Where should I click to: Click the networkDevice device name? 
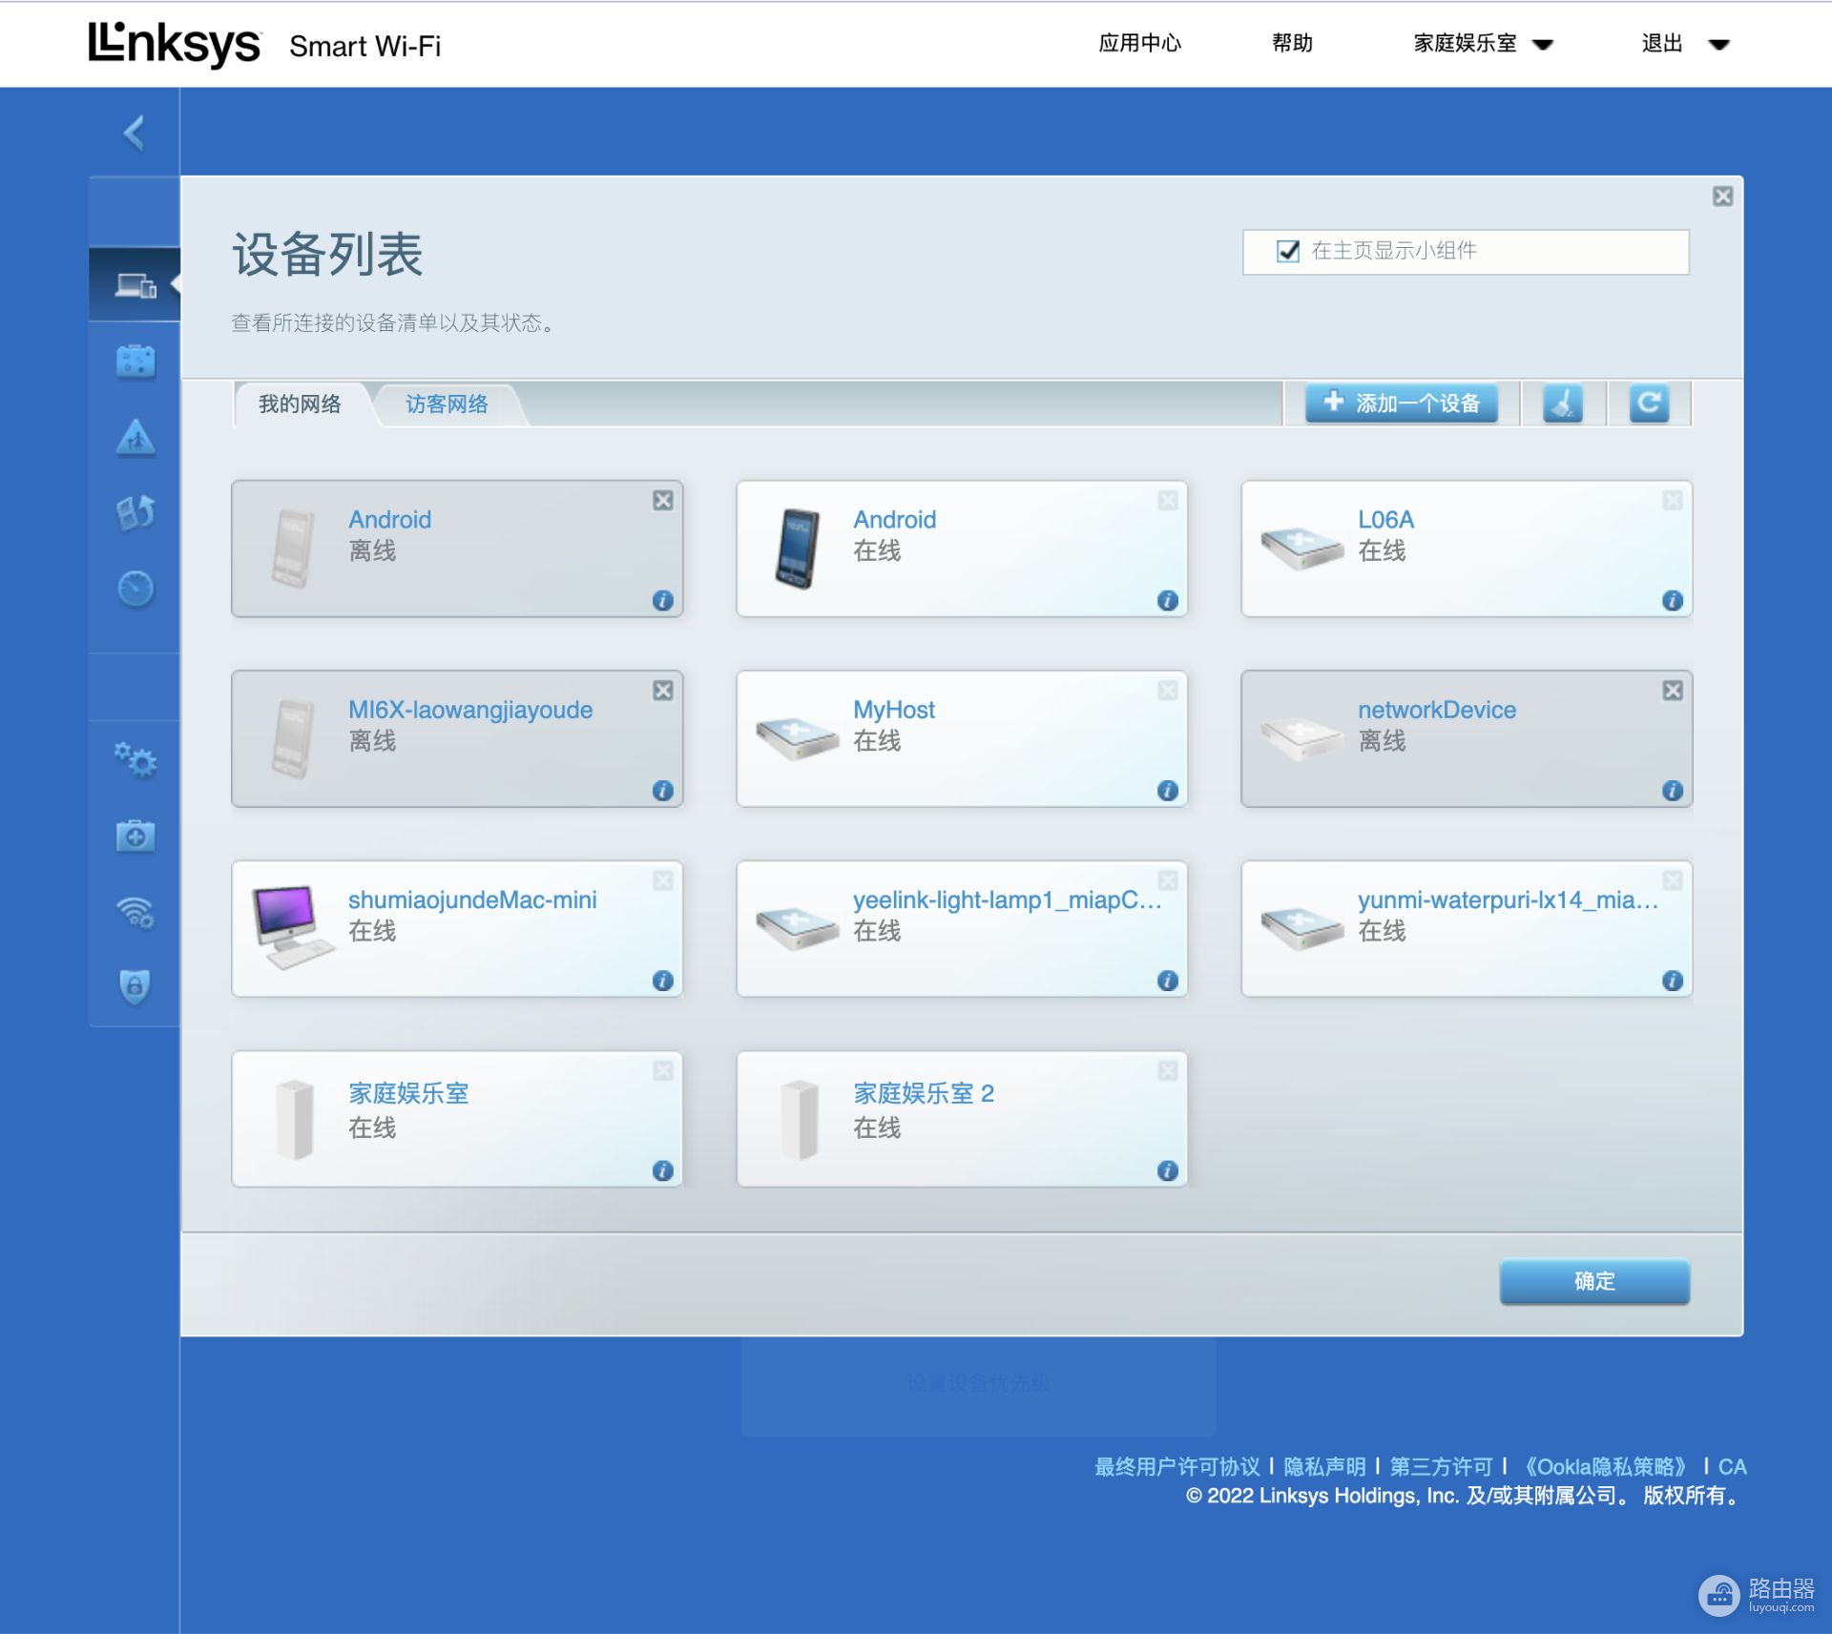click(1437, 710)
